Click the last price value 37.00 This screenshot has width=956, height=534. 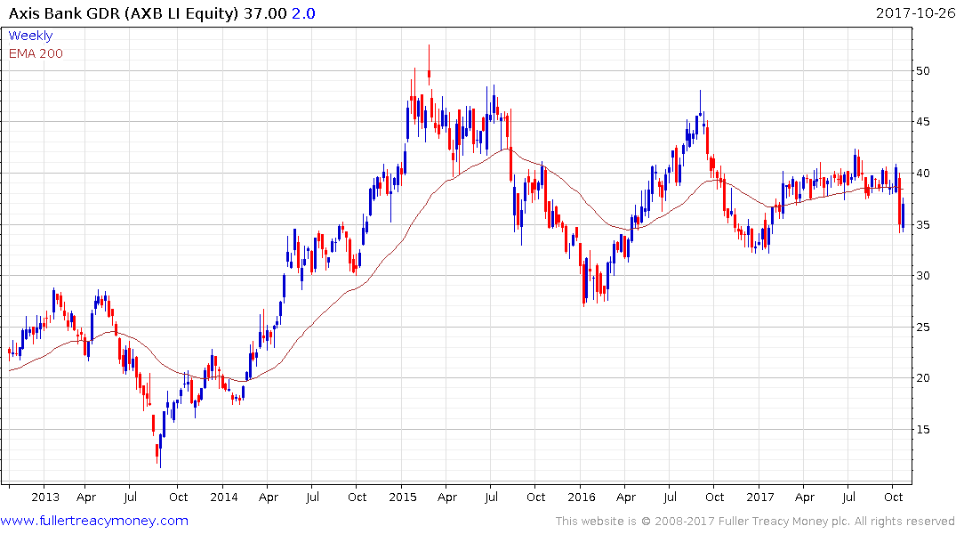(265, 13)
